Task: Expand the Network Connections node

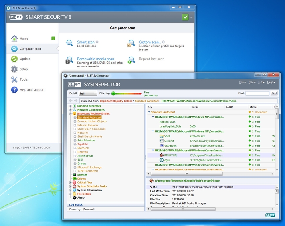Action: point(70,110)
